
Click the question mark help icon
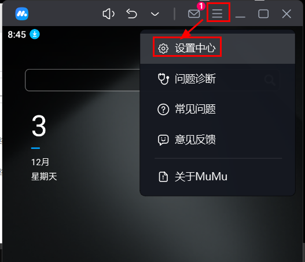[x=163, y=110]
